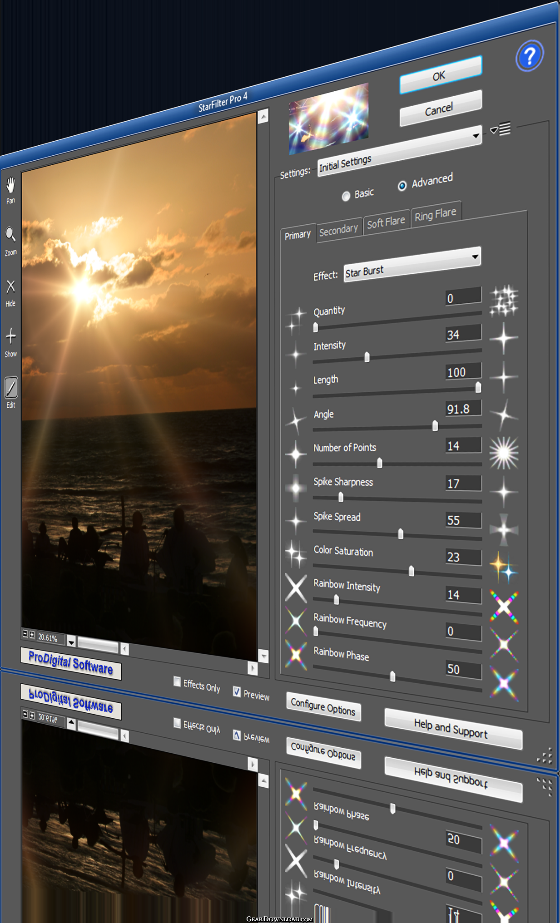
Task: Click the Help and Support button
Action: (453, 729)
